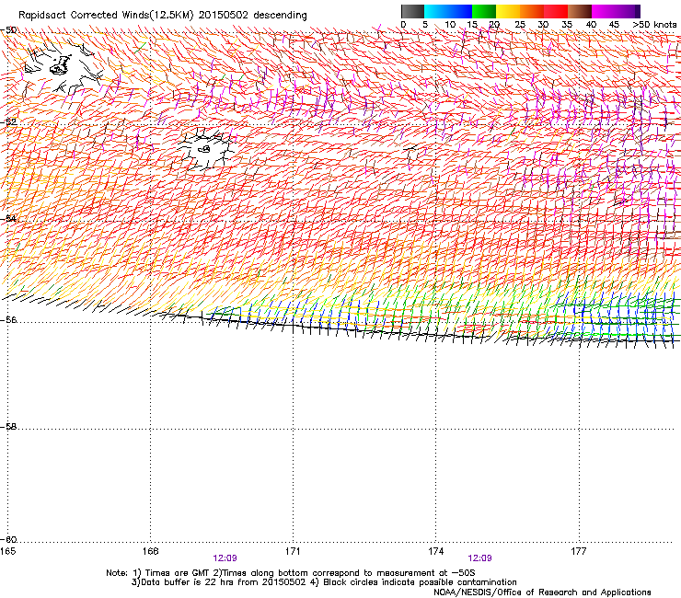681x598 pixels.
Task: Click the cyan-blue 5–15 knots legend band
Action: (x=448, y=11)
